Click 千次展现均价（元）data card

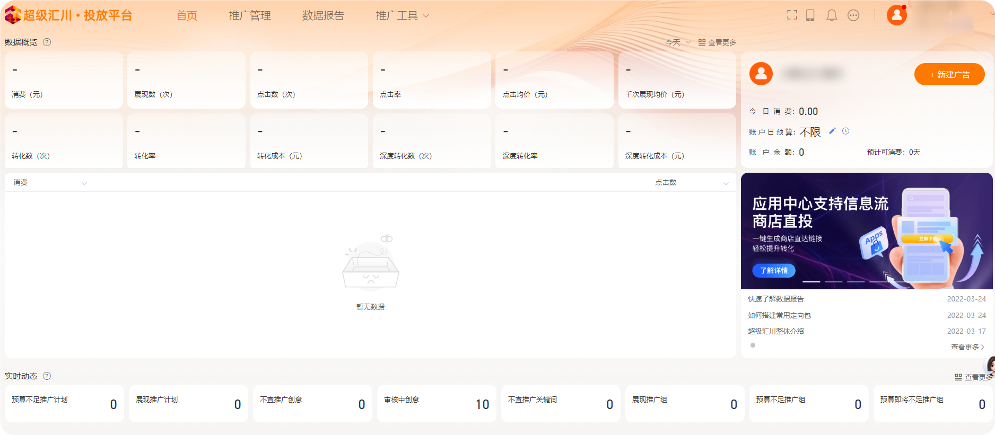677,81
